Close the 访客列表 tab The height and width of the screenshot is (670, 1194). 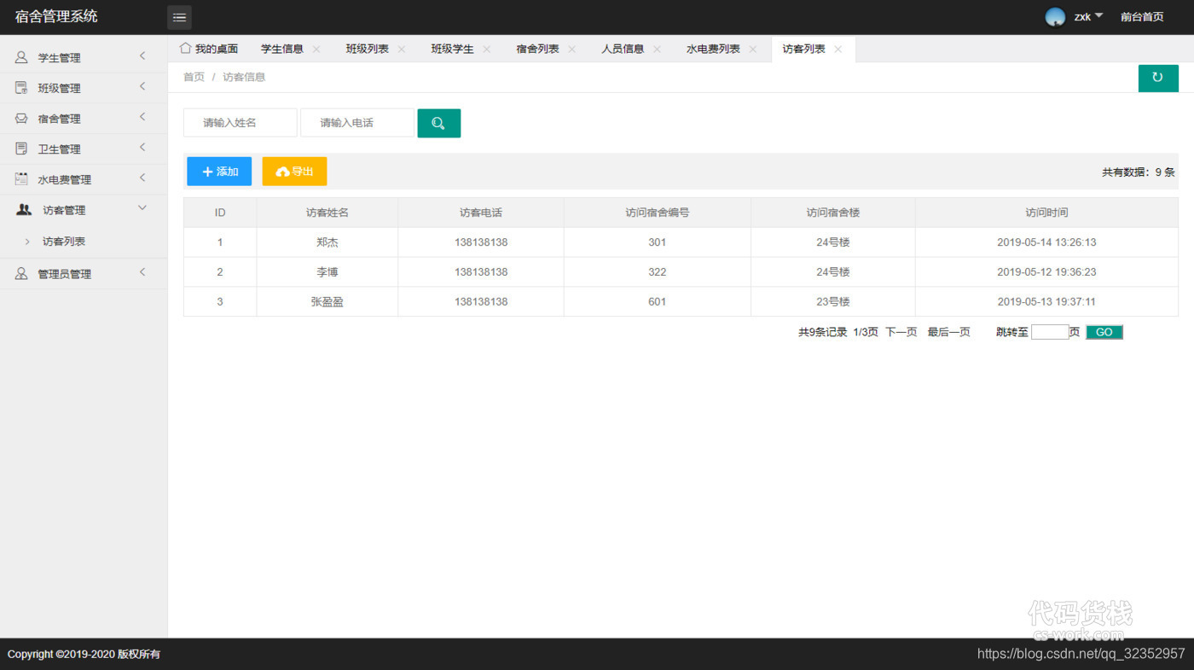tap(838, 50)
